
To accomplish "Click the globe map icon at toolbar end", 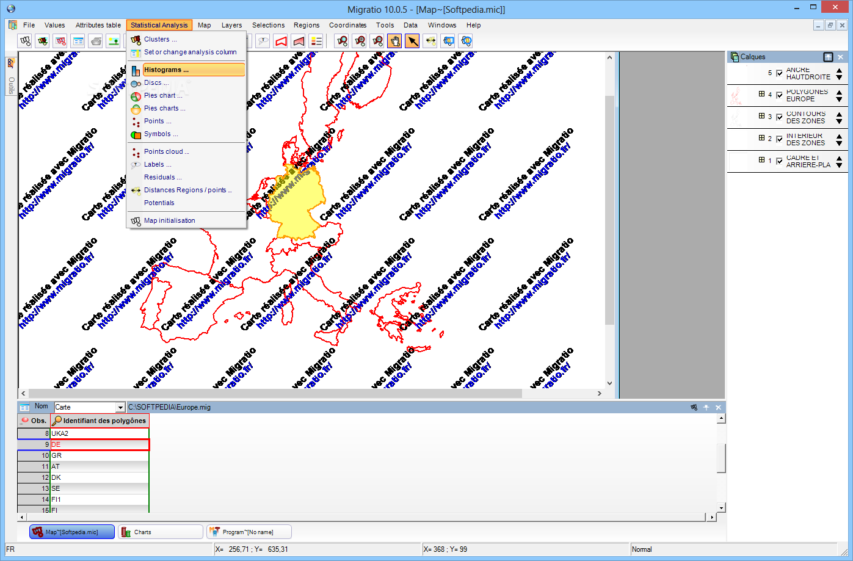I will click(x=466, y=41).
